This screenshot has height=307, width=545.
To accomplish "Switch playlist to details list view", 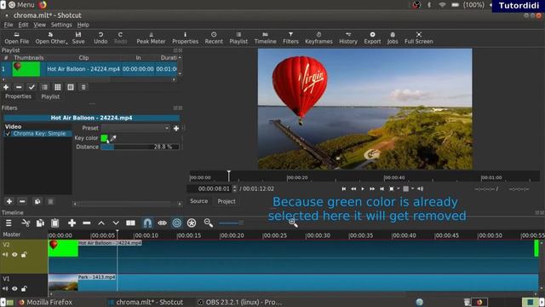I will click(x=45, y=87).
